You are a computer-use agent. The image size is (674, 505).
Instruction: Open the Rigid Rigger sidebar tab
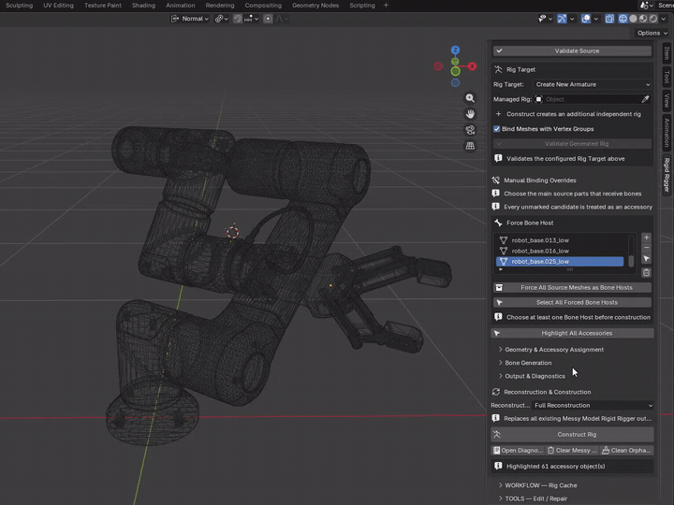click(667, 175)
